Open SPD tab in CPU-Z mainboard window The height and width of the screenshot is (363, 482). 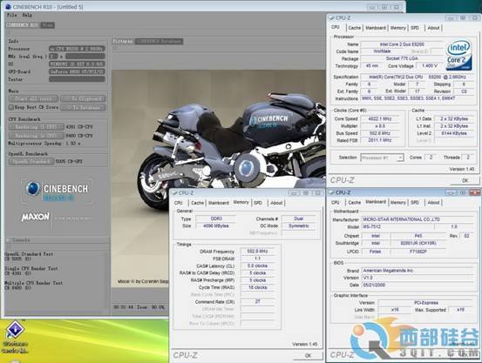tap(415, 202)
